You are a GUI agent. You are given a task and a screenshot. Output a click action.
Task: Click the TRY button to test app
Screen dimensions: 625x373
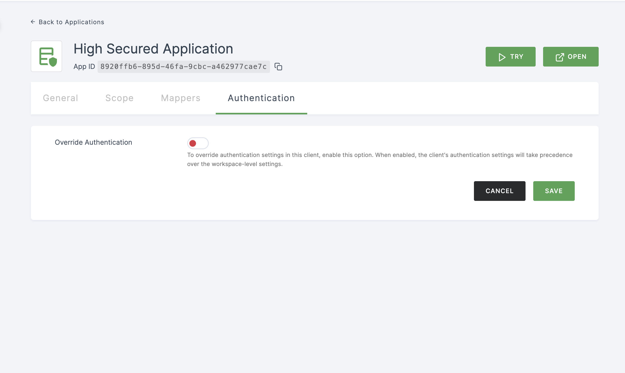click(x=510, y=56)
